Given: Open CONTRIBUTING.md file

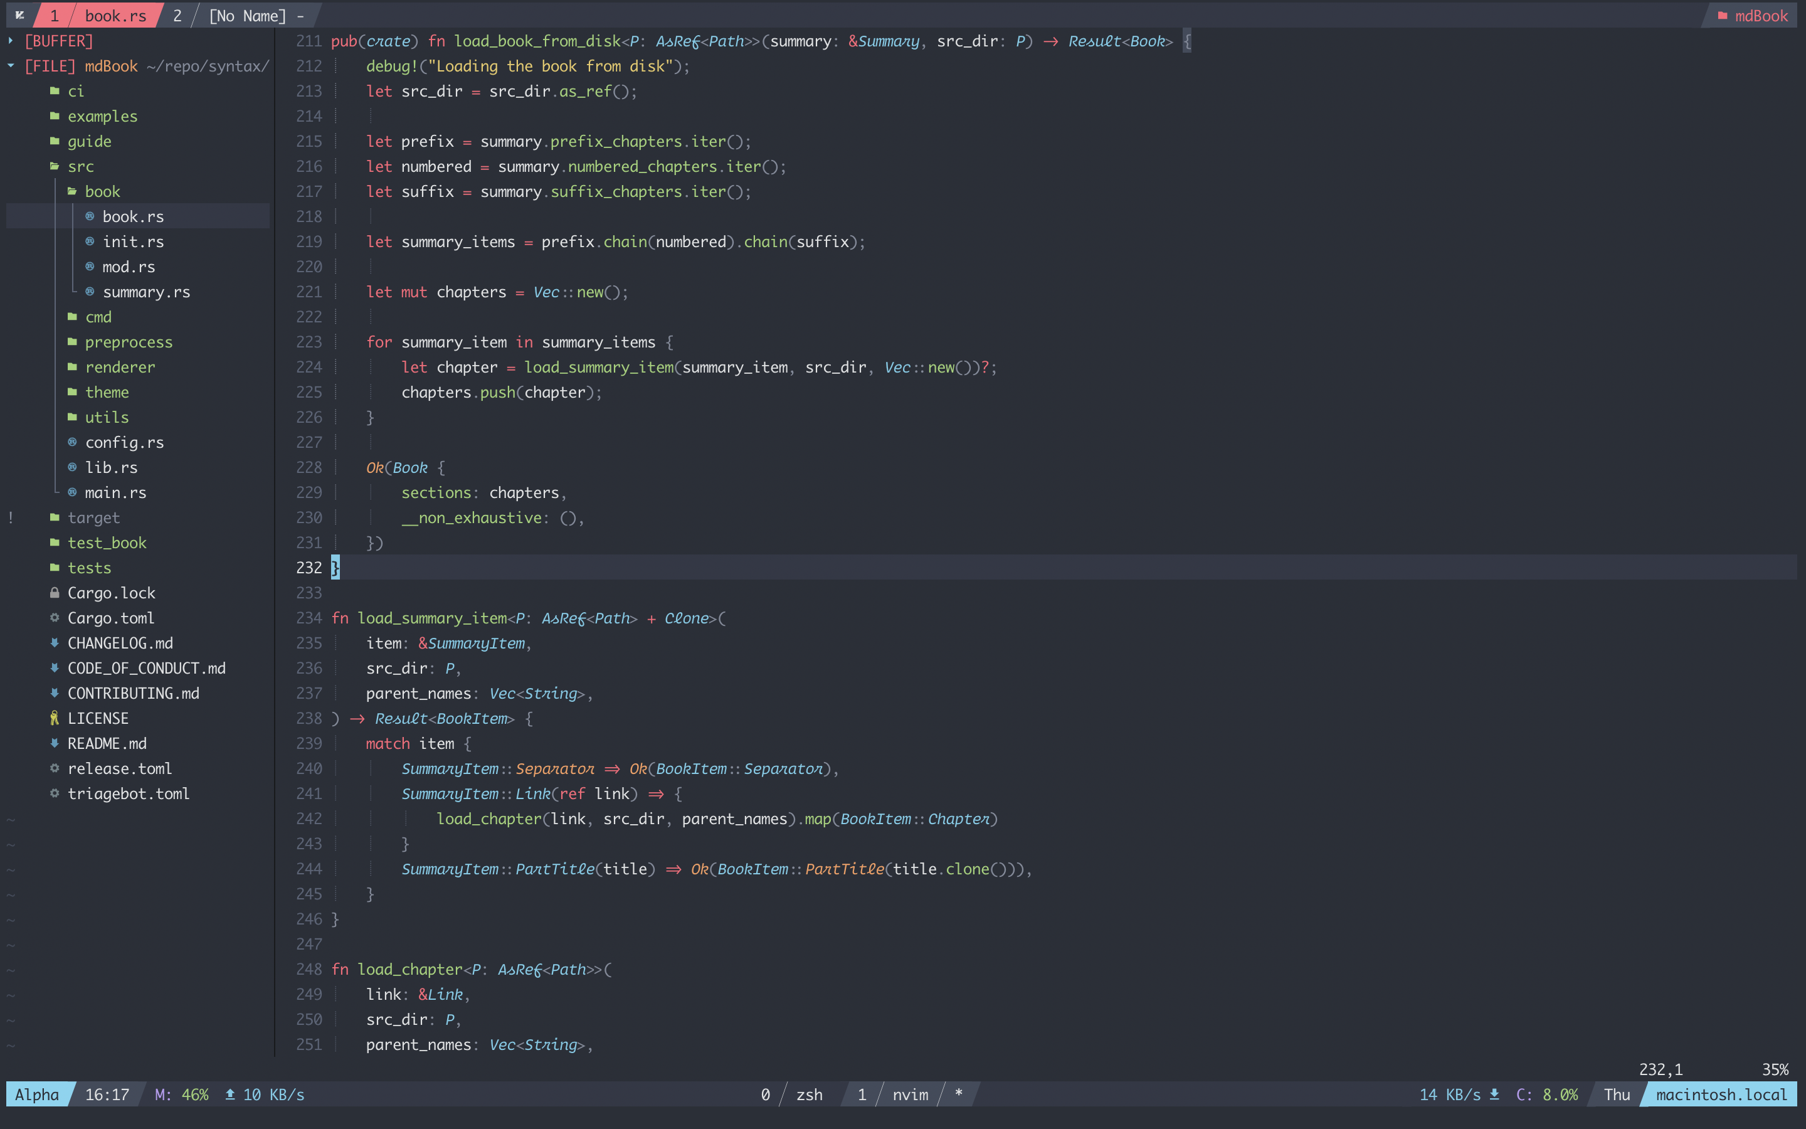Looking at the screenshot, I should 134,693.
